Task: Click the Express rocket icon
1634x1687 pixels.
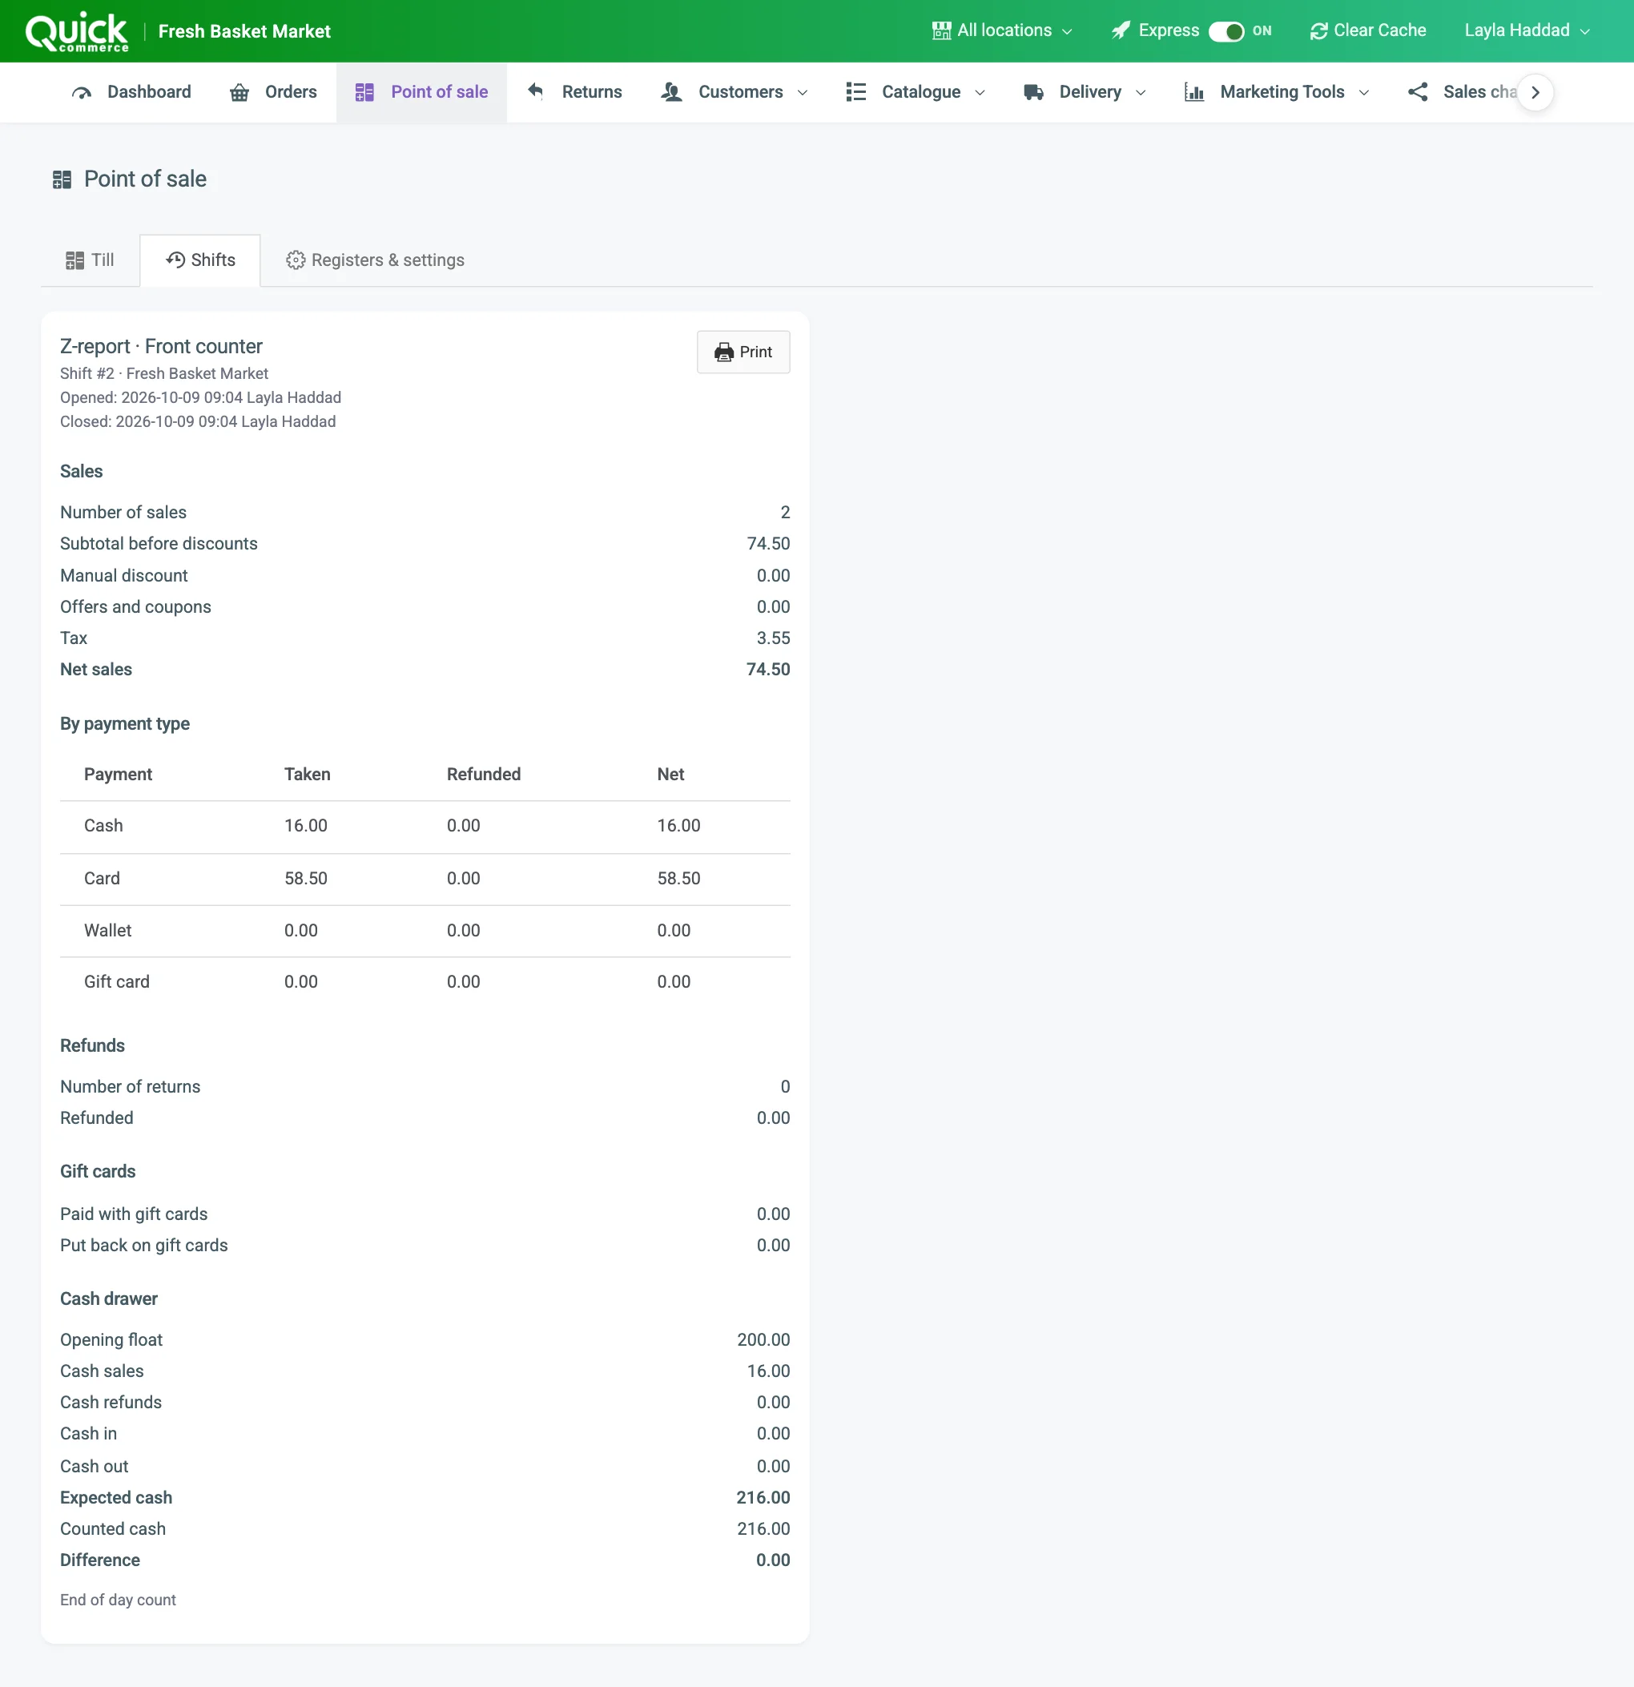Action: coord(1121,31)
